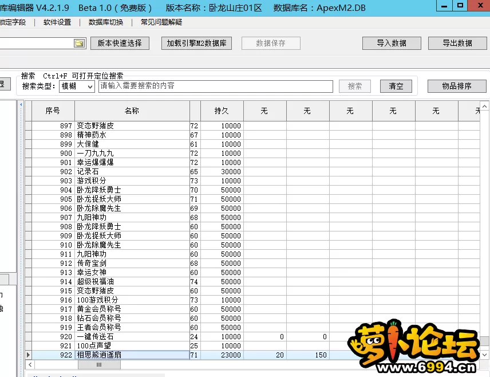Open the 数据库切换 menu
The width and height of the screenshot is (490, 377).
click(106, 22)
